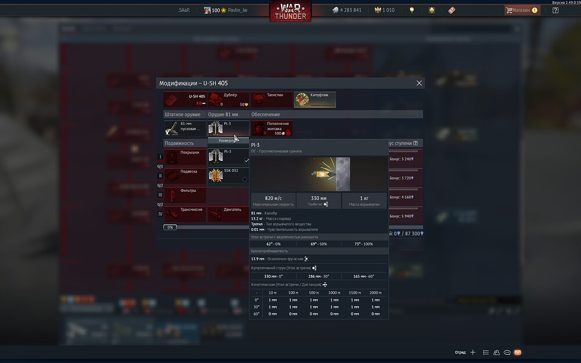The width and height of the screenshot is (581, 363).
Task: Toggle the PI-3 shell checkbox
Action: 246,160
